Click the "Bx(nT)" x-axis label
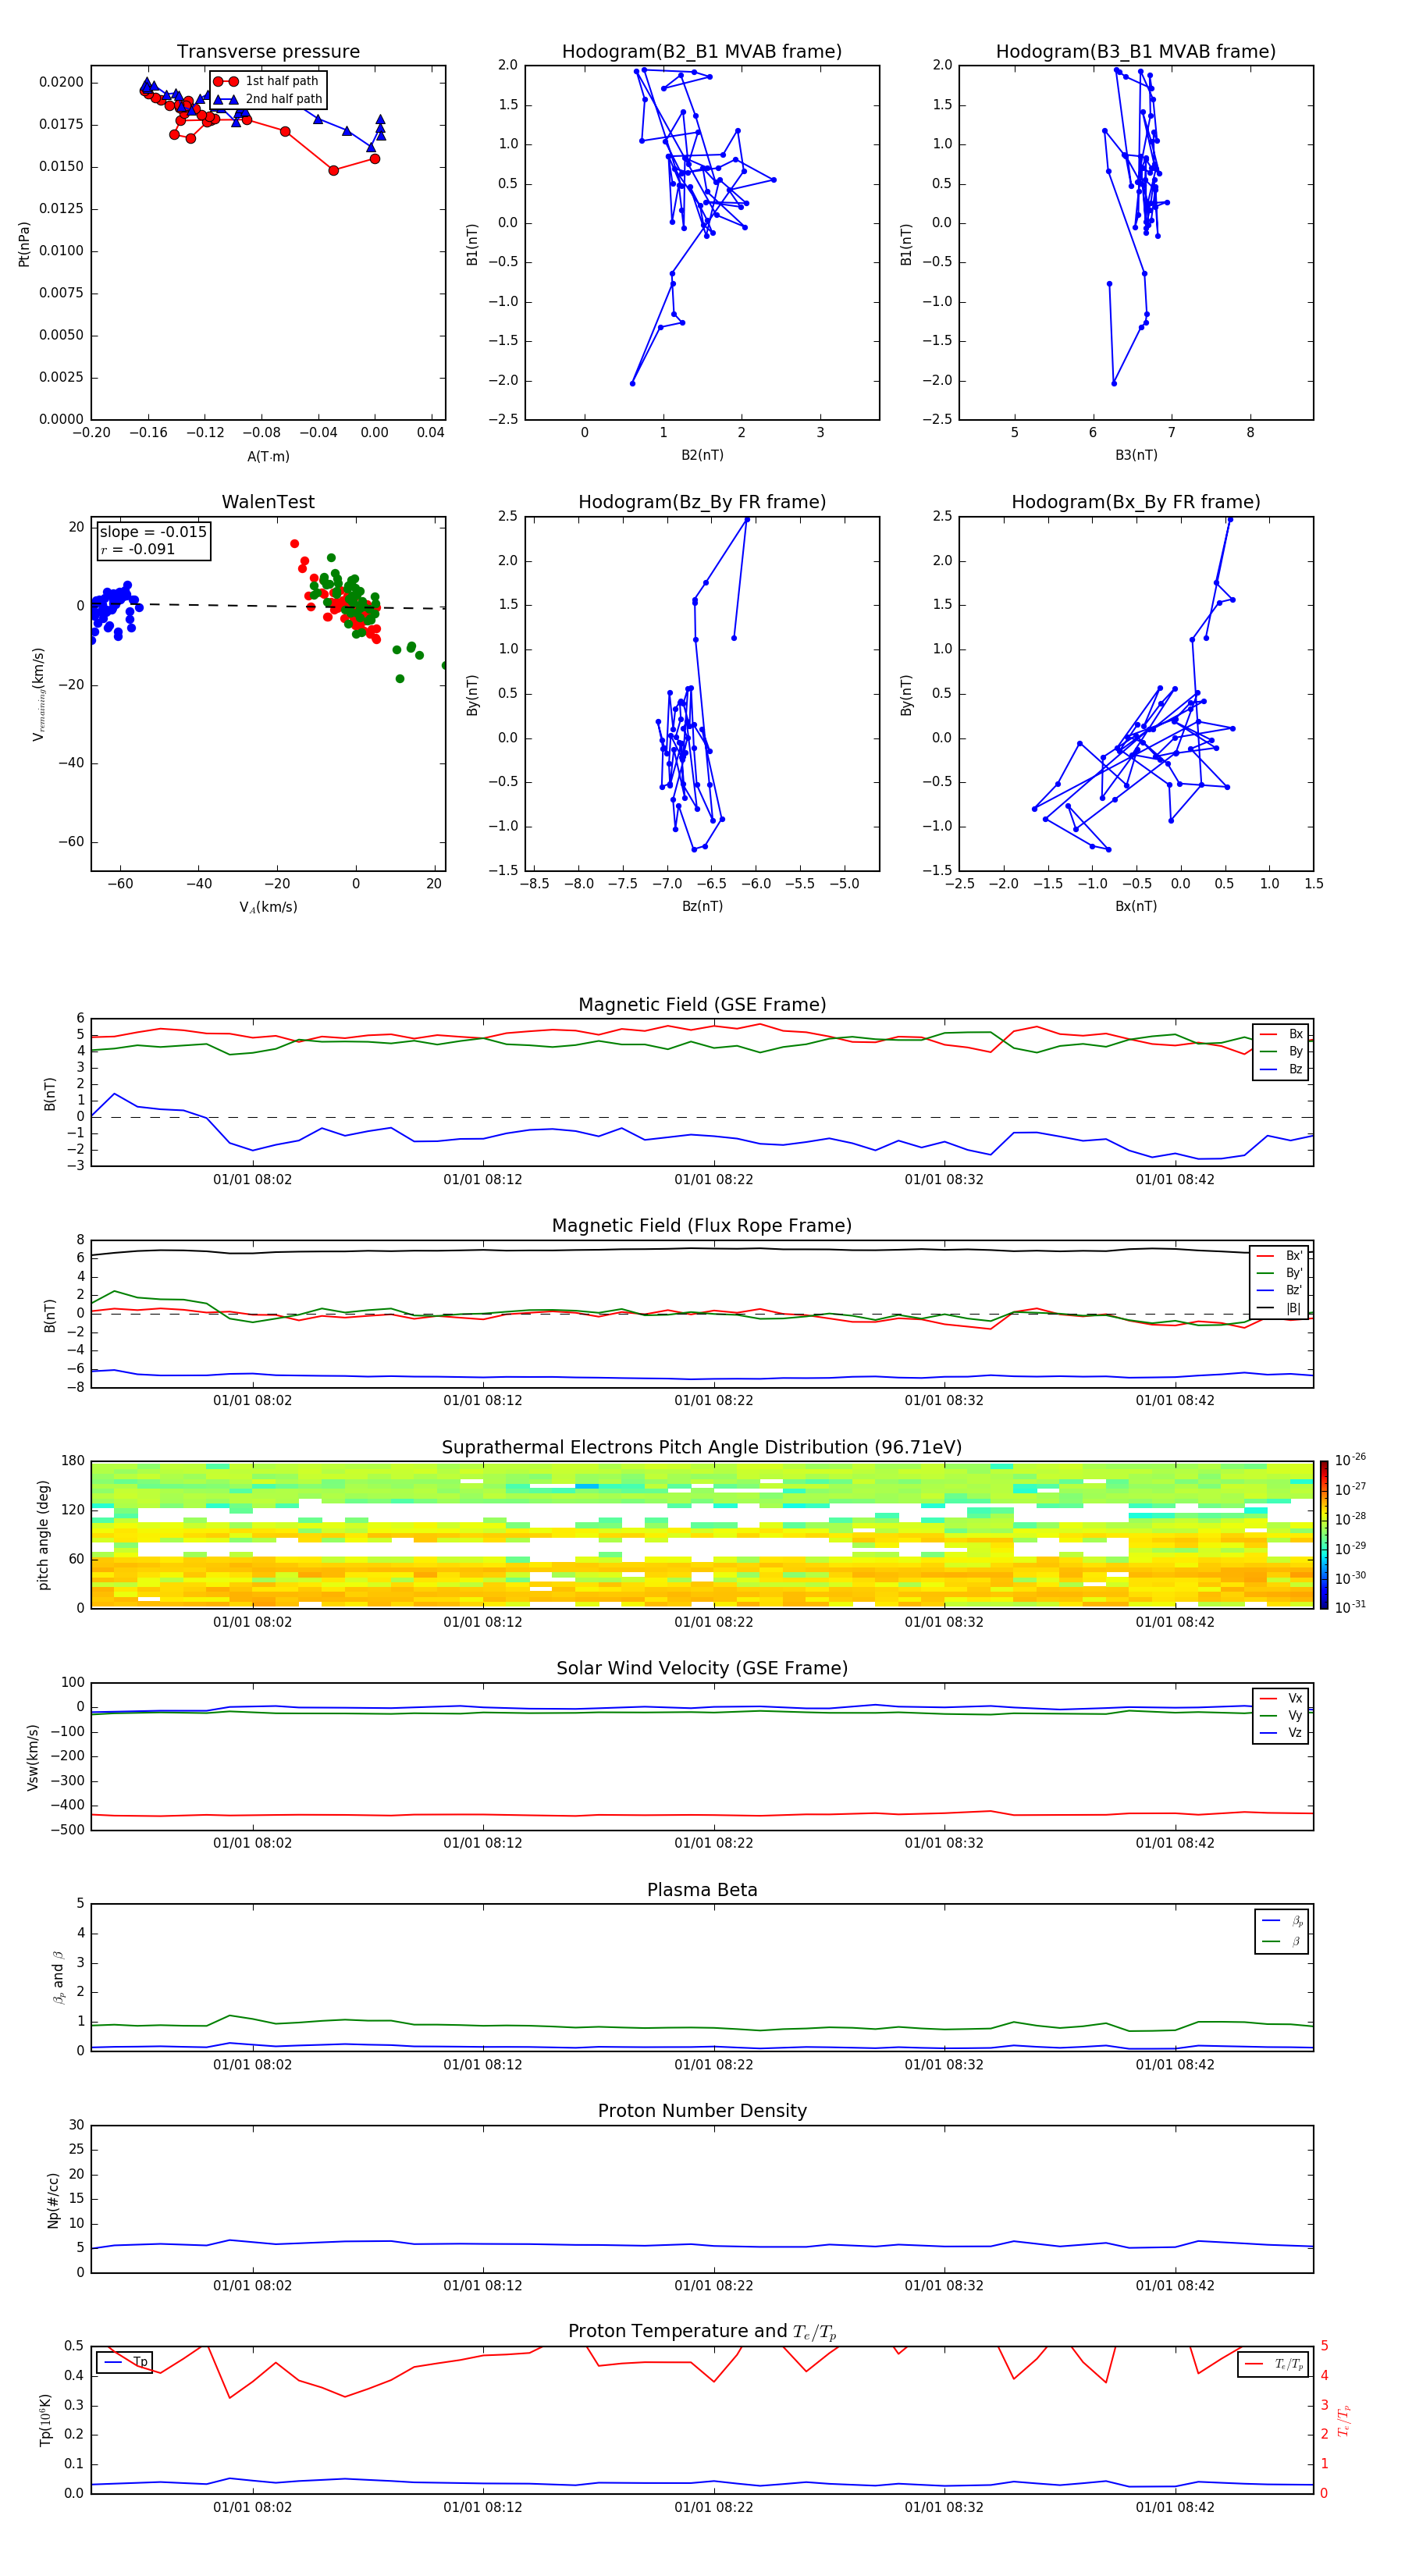 click(1136, 906)
